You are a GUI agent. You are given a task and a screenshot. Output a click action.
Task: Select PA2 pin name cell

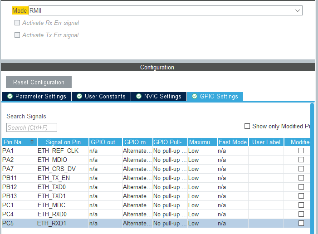(x=19, y=160)
